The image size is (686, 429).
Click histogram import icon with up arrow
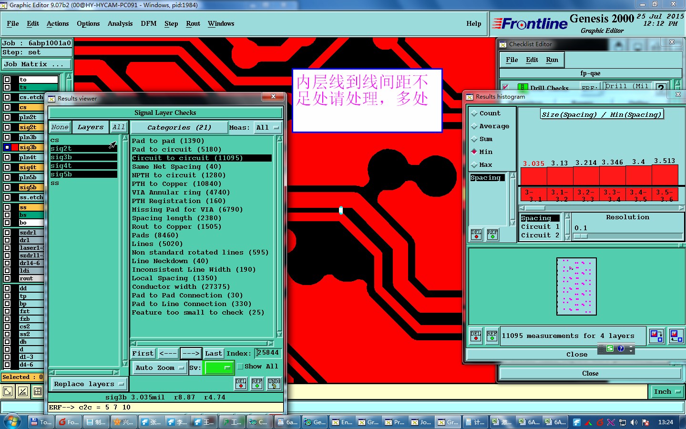coord(676,336)
